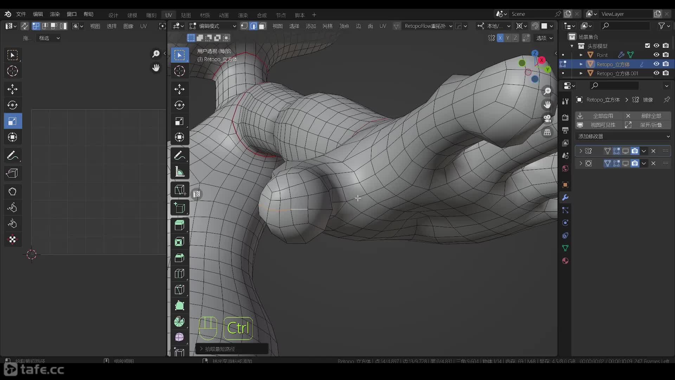Disable render for Retopo_立方体 object

pos(666,64)
